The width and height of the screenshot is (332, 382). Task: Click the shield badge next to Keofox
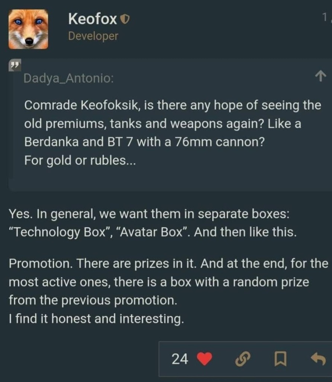pos(125,19)
